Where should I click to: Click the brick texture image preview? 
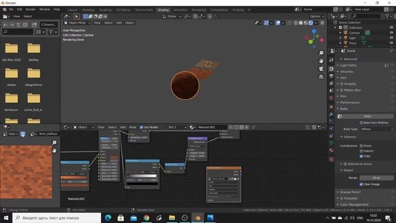tap(26, 172)
